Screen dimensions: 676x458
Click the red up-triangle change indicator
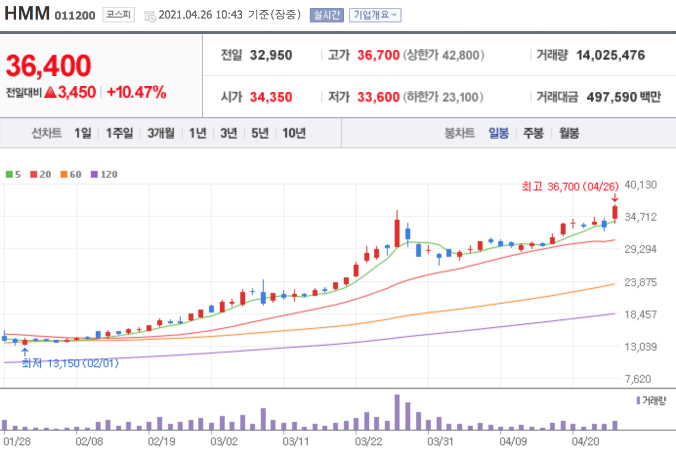coord(50,92)
